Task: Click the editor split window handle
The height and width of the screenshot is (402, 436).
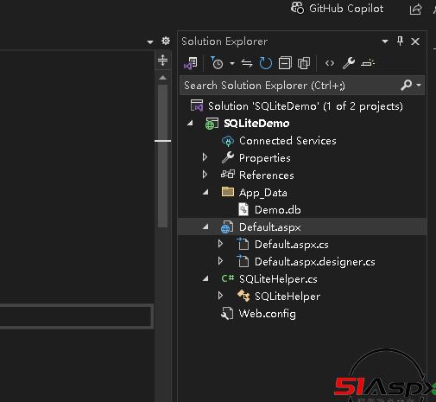Action: pos(162,61)
